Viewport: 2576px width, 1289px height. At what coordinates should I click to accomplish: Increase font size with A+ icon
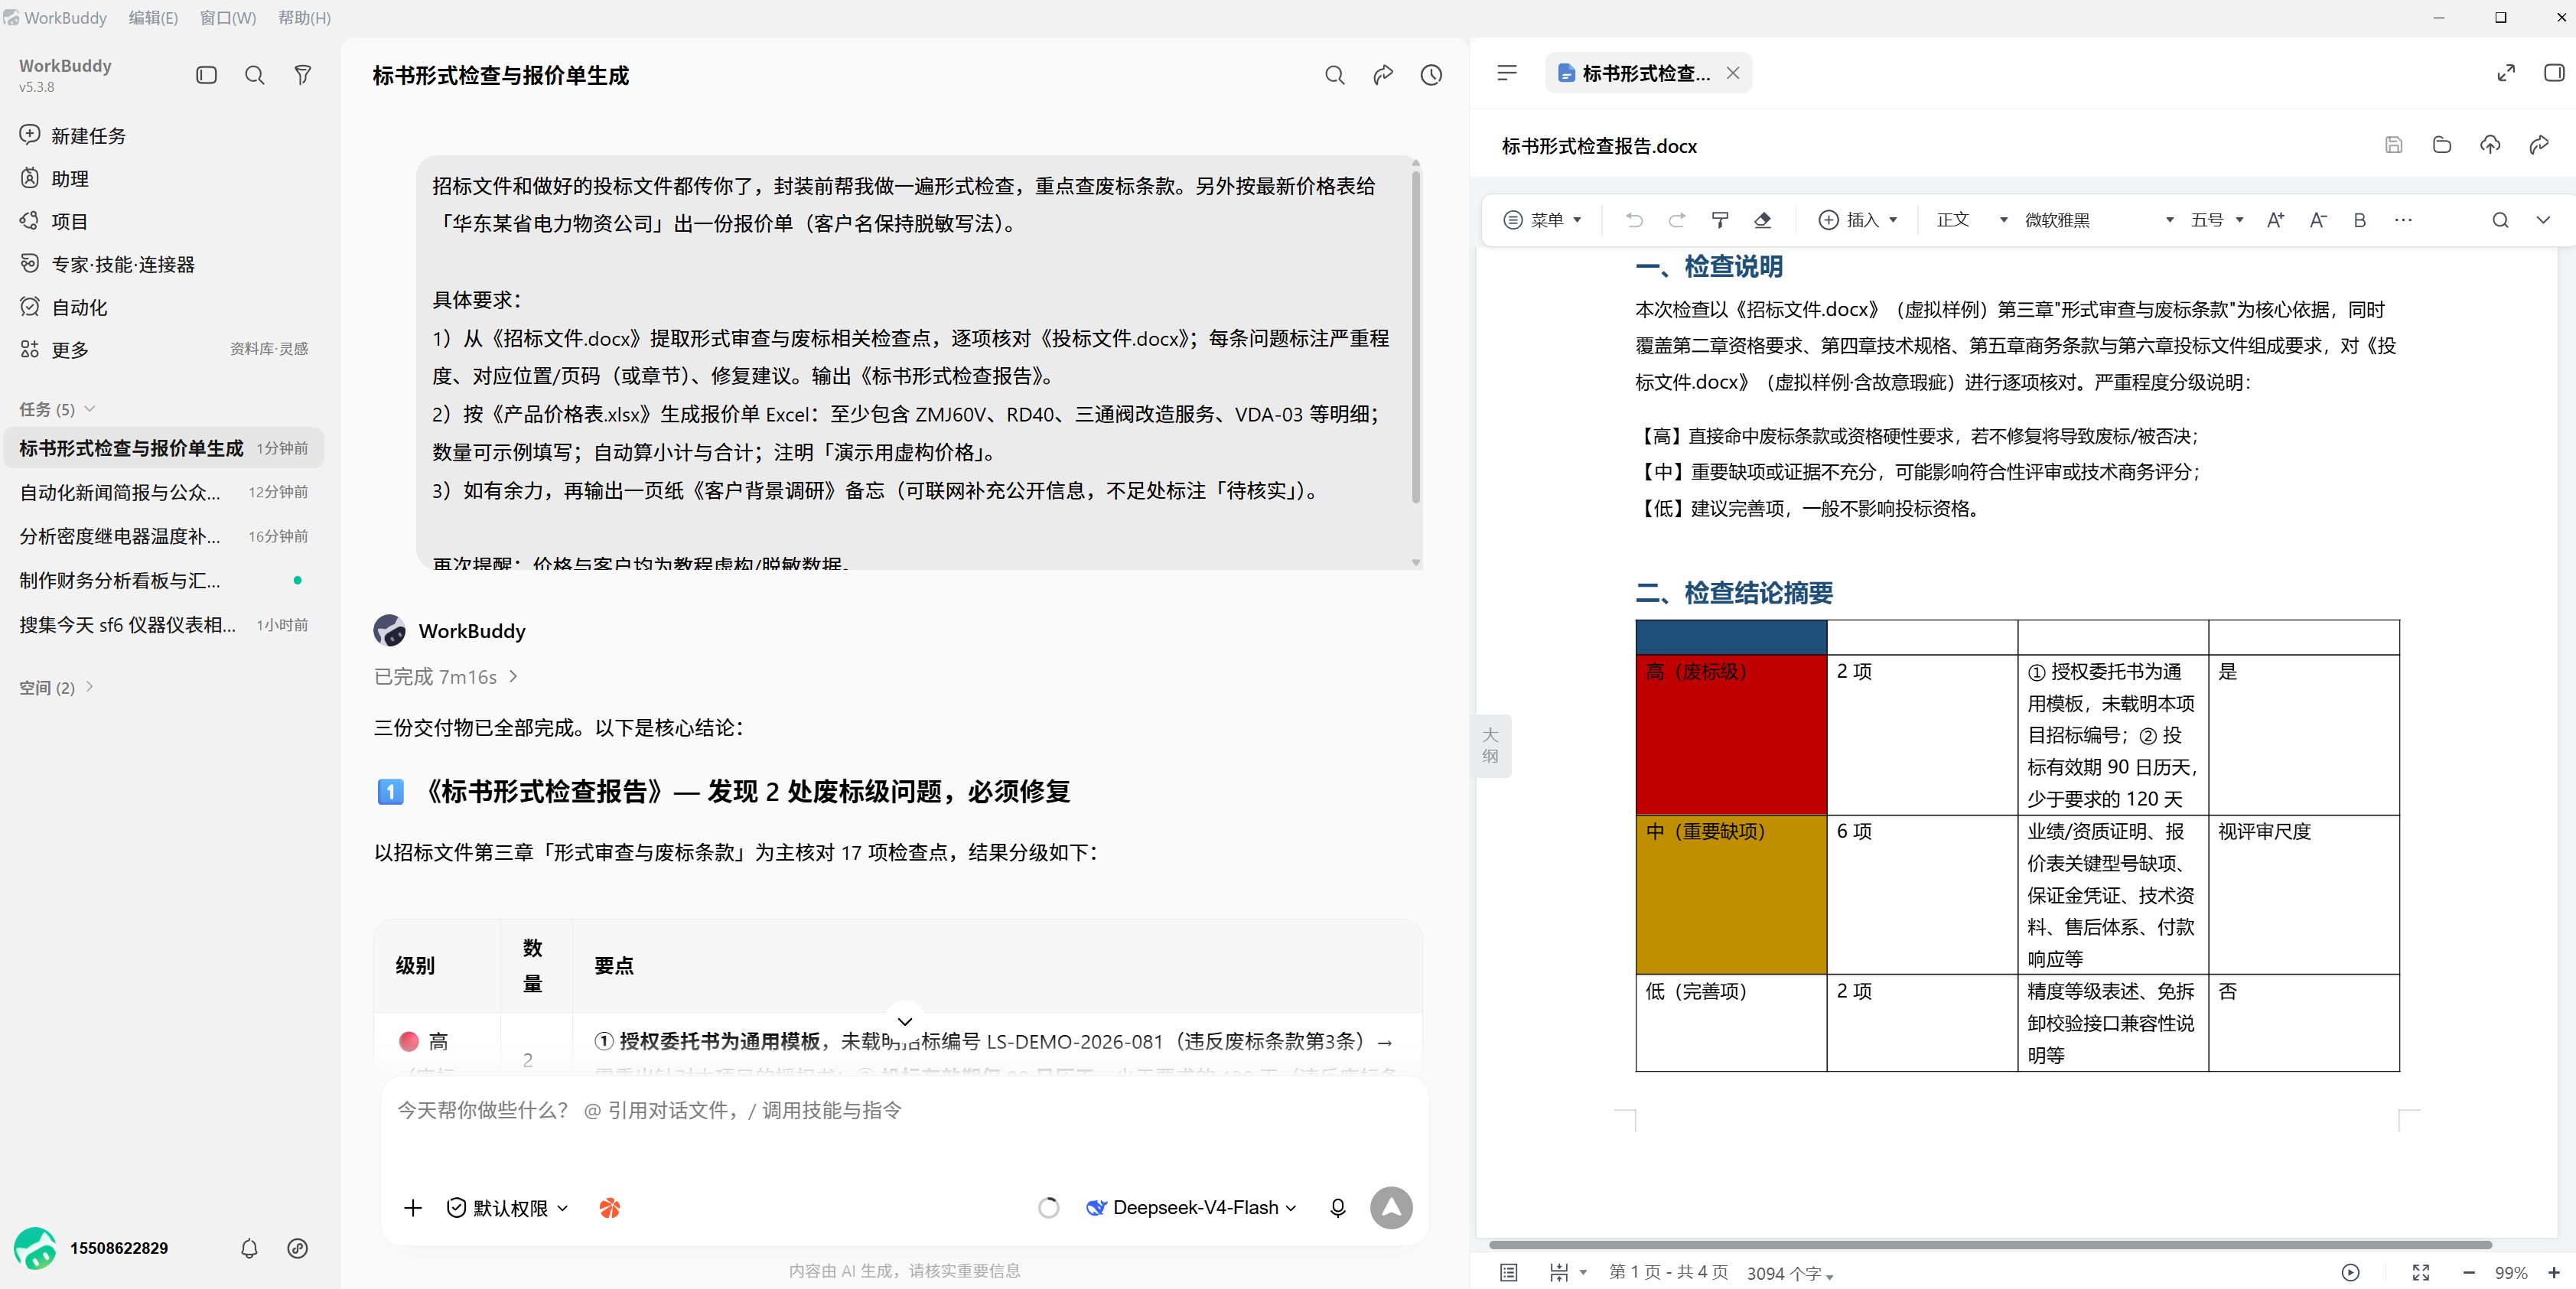pyautogui.click(x=2276, y=220)
